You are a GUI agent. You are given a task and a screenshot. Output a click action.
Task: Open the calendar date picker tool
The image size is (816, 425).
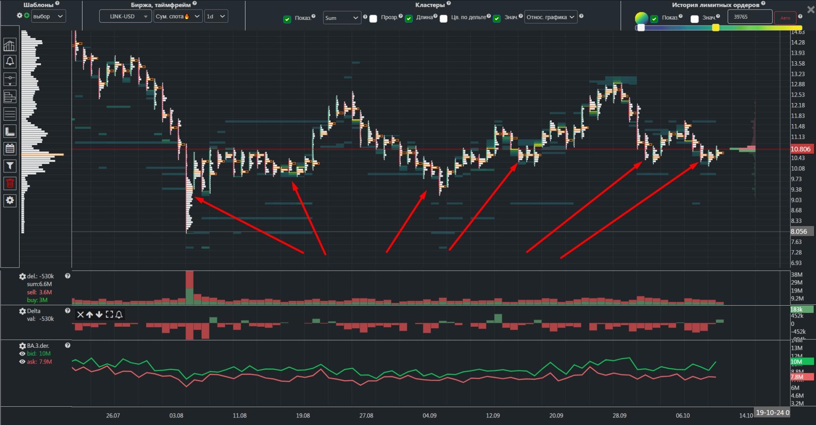pyautogui.click(x=10, y=148)
